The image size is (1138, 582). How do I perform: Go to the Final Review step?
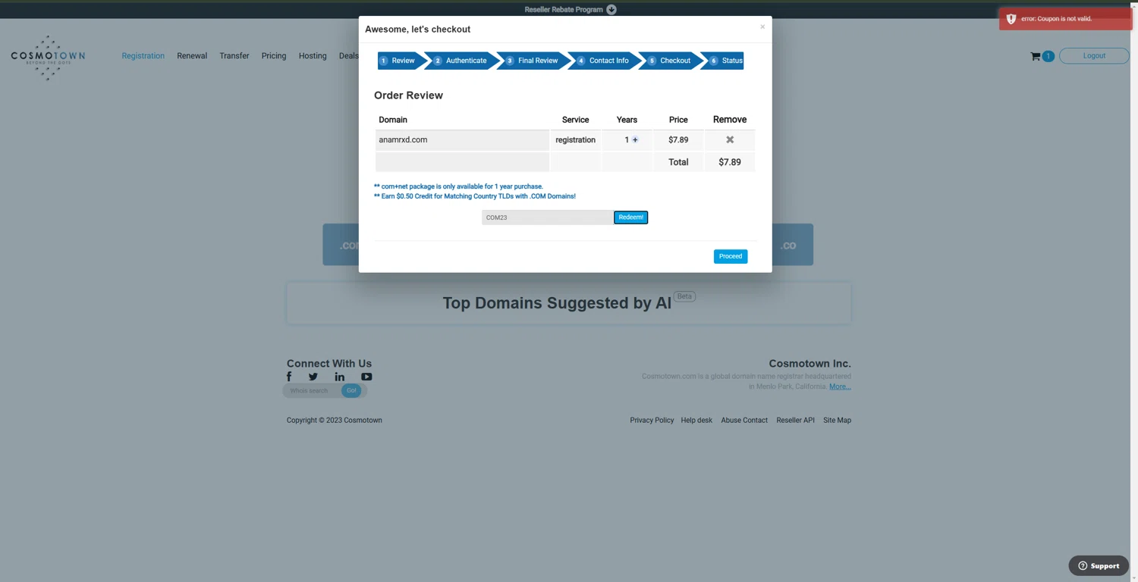click(x=533, y=61)
